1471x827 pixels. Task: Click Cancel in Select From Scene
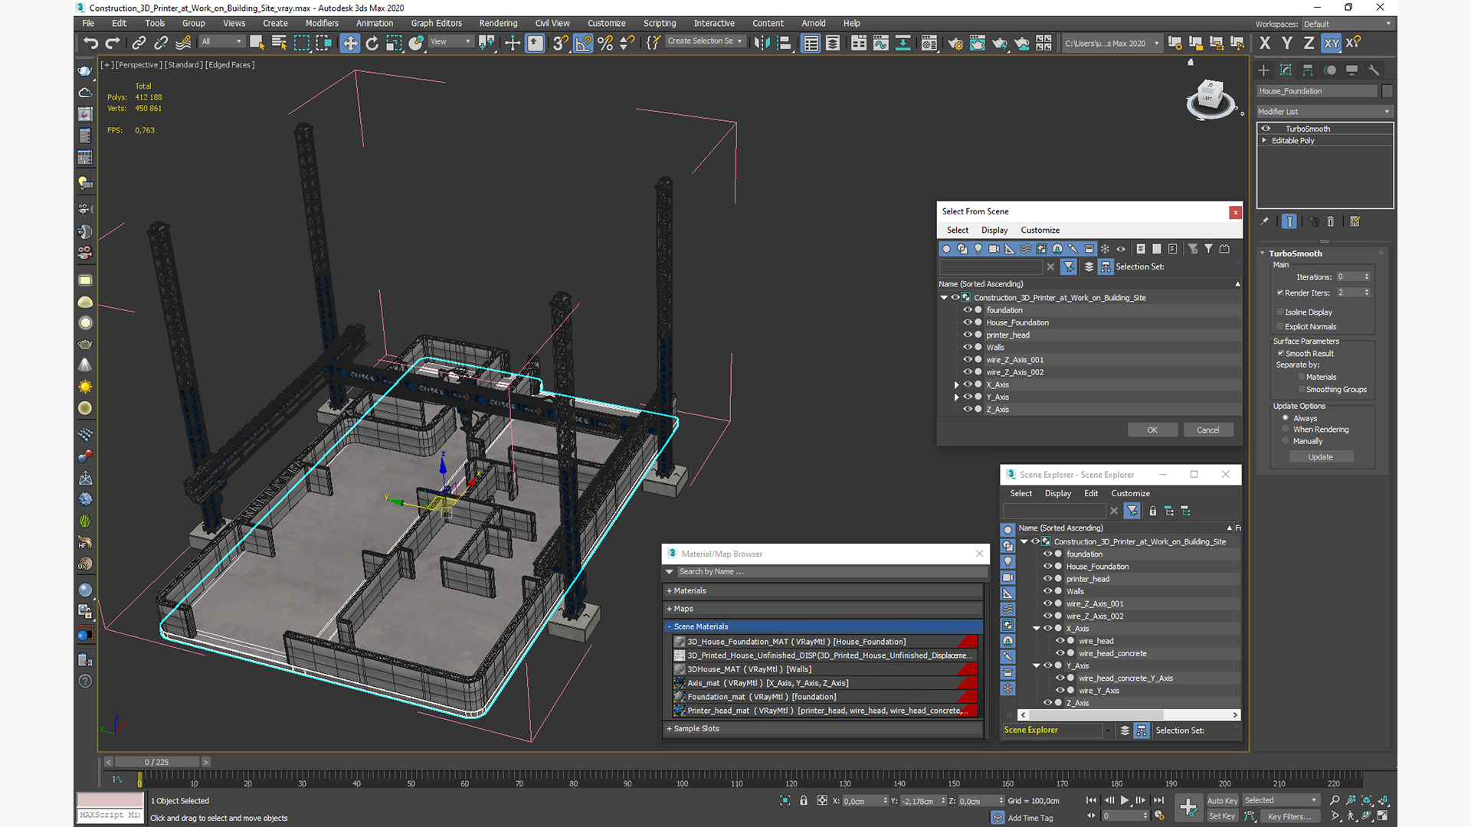[1208, 430]
